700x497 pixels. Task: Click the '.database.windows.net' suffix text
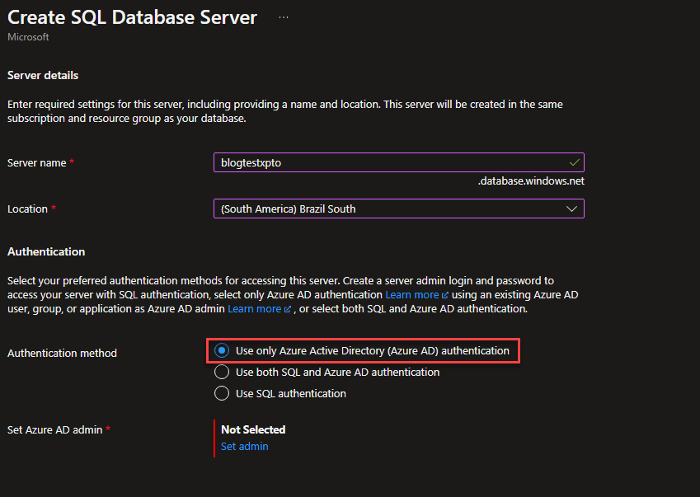(x=531, y=181)
